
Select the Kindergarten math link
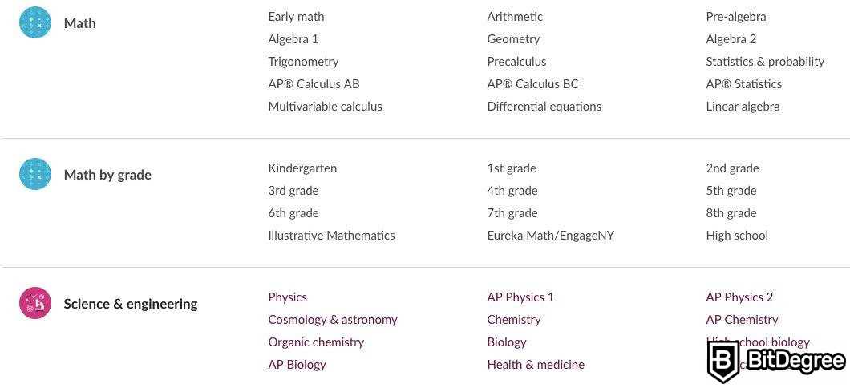(x=302, y=168)
